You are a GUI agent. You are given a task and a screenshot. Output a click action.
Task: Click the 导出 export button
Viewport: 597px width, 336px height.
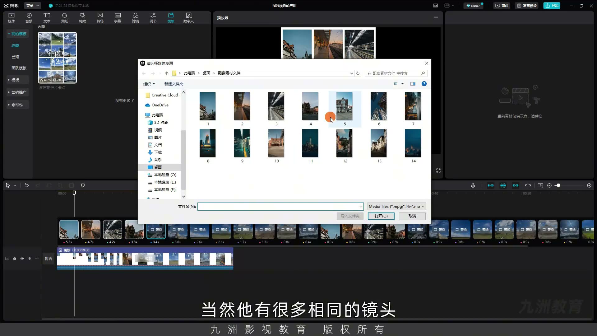(552, 6)
